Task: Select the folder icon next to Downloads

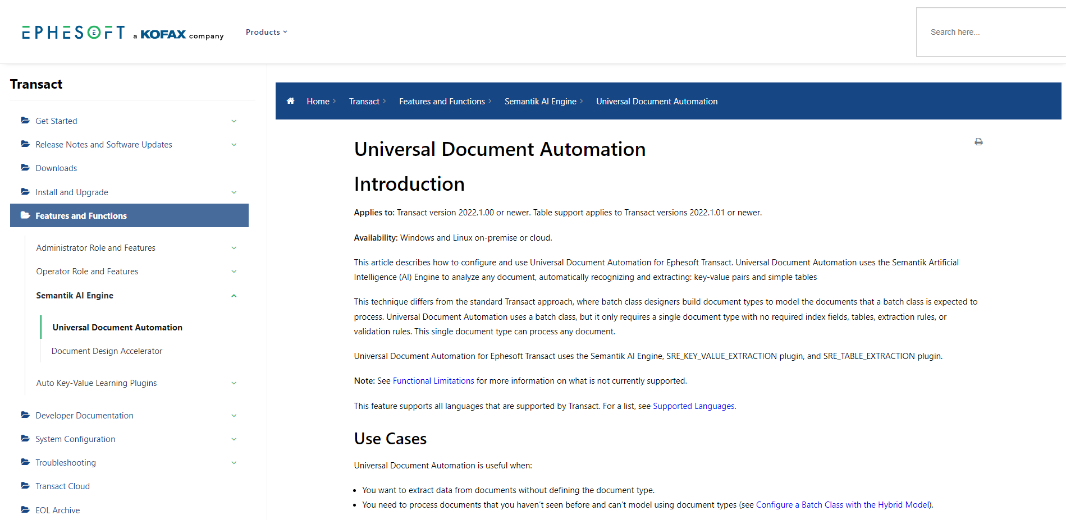Action: tap(25, 167)
